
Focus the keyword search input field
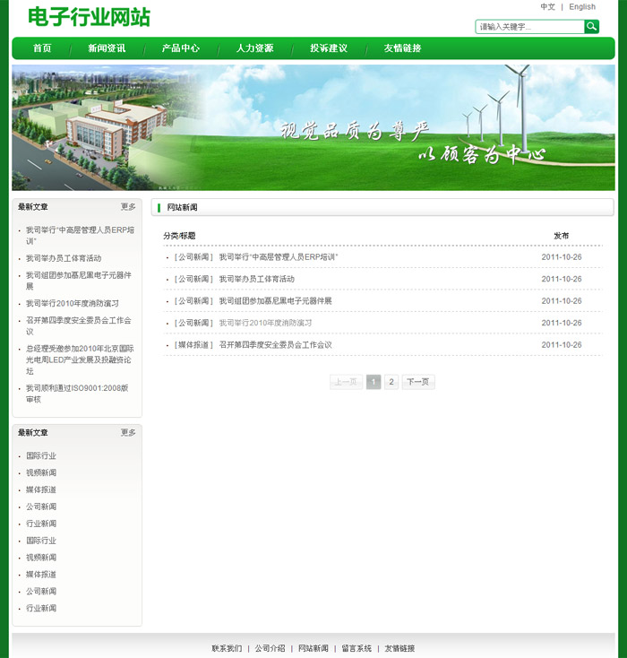point(529,27)
